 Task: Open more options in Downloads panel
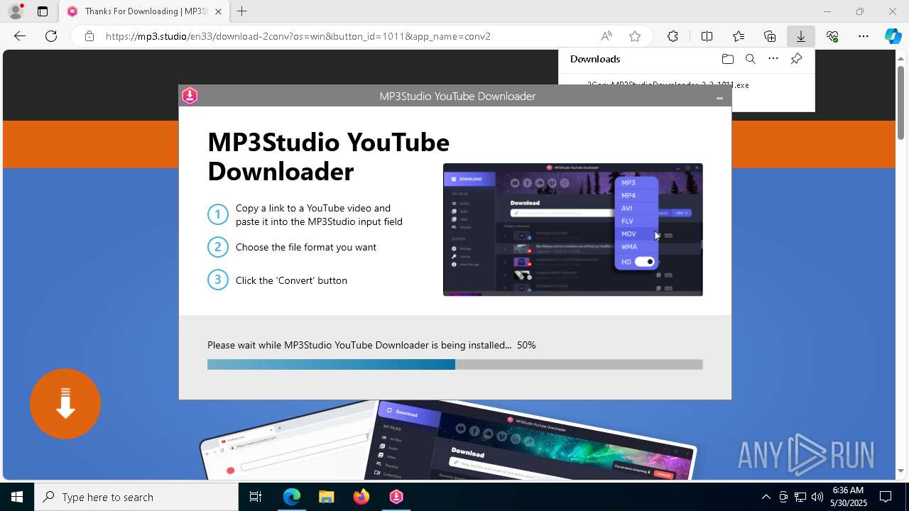pyautogui.click(x=773, y=59)
